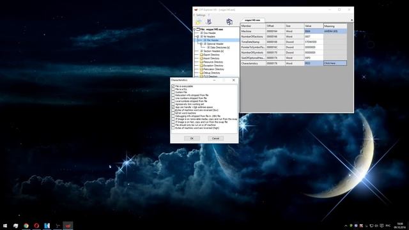Select the SizeOfOptionalHeader value cell 00F0

click(x=314, y=58)
